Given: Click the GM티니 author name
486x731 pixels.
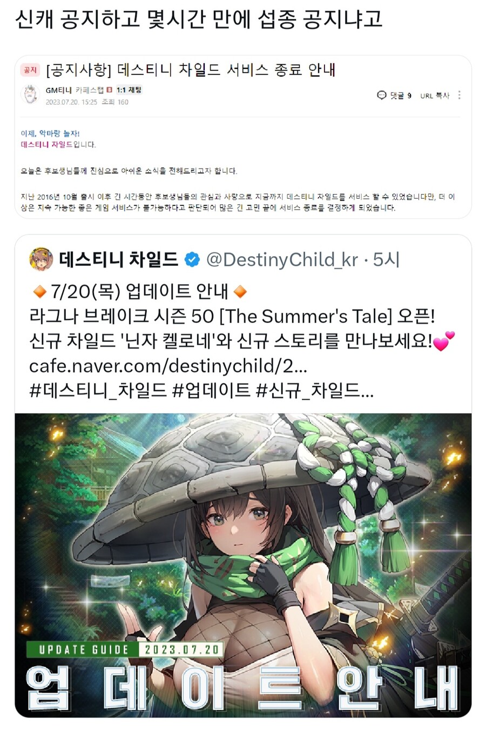Looking at the screenshot, I should point(59,90).
